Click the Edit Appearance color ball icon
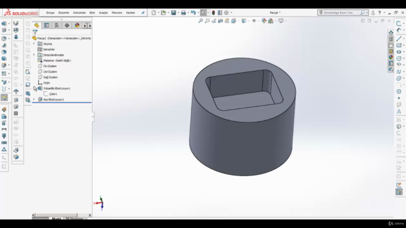Screen dimensions: 406x228 pos(264,21)
